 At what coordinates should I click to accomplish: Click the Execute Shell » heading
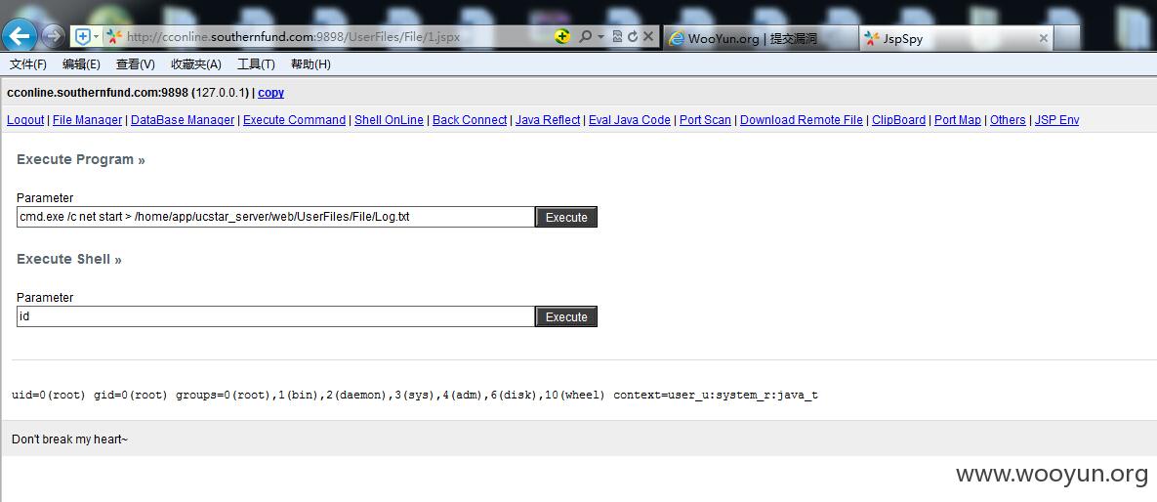click(x=68, y=259)
